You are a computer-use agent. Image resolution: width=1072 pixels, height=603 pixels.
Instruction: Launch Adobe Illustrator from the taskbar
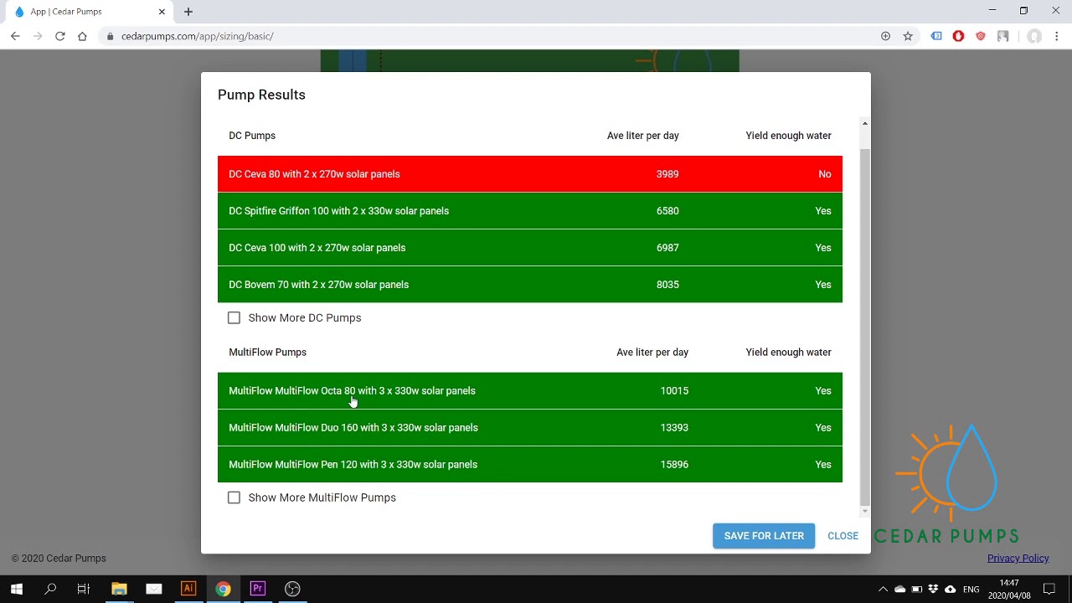(x=188, y=589)
